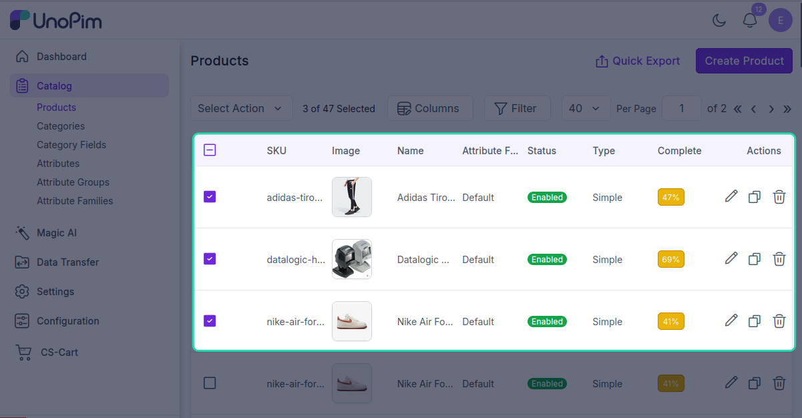
Task: Uncheck the selected nike-air-for row checkbox
Action: coord(210,321)
